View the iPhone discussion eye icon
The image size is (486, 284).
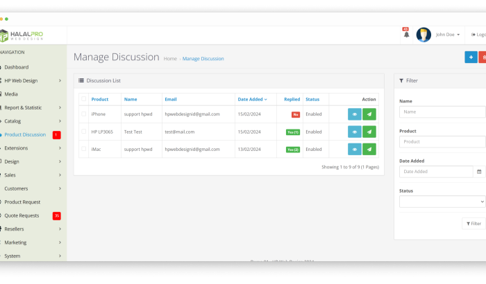click(354, 114)
